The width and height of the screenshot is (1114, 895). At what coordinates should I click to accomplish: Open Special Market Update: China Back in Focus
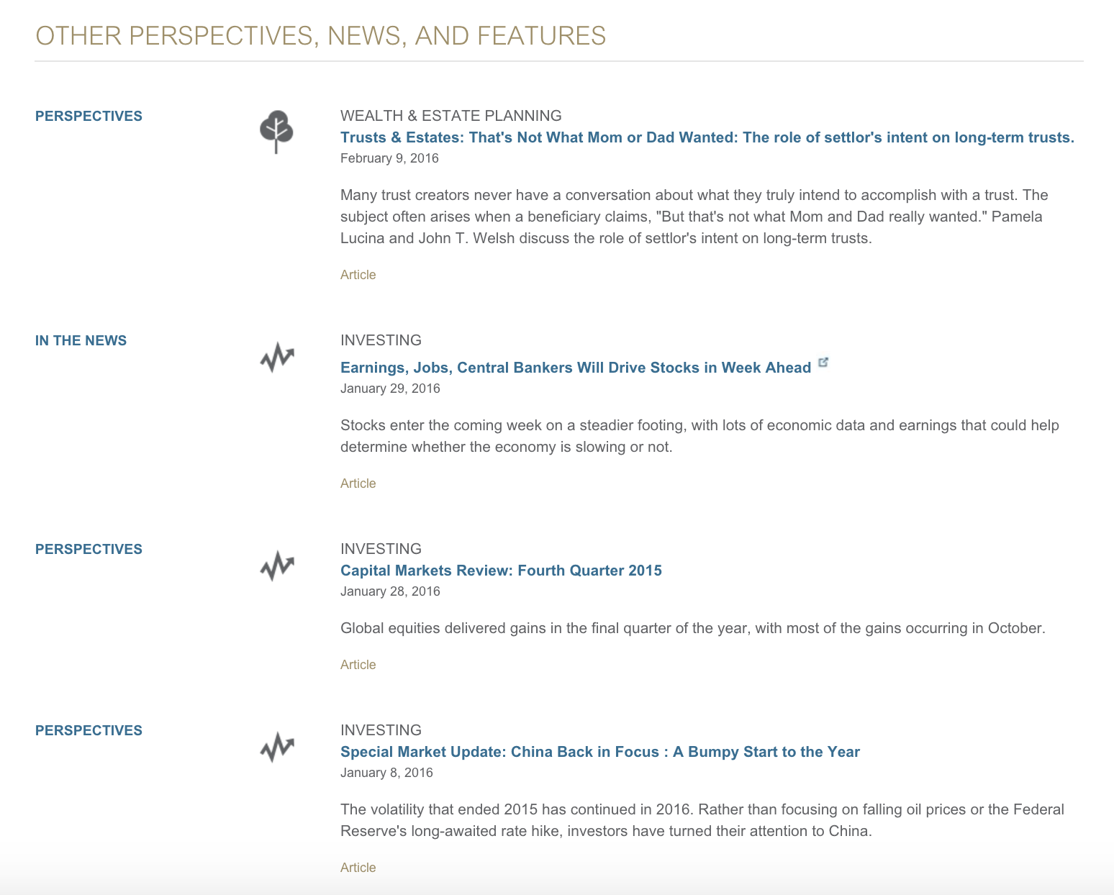pyautogui.click(x=599, y=752)
